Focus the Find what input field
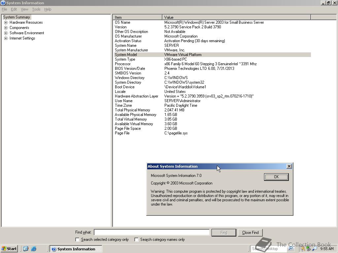This screenshot has width=338, height=253. 152,232
